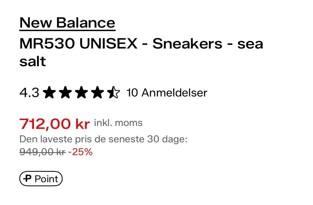Click the crossed-out 949,00 kr price
313x205 pixels.
42,152
